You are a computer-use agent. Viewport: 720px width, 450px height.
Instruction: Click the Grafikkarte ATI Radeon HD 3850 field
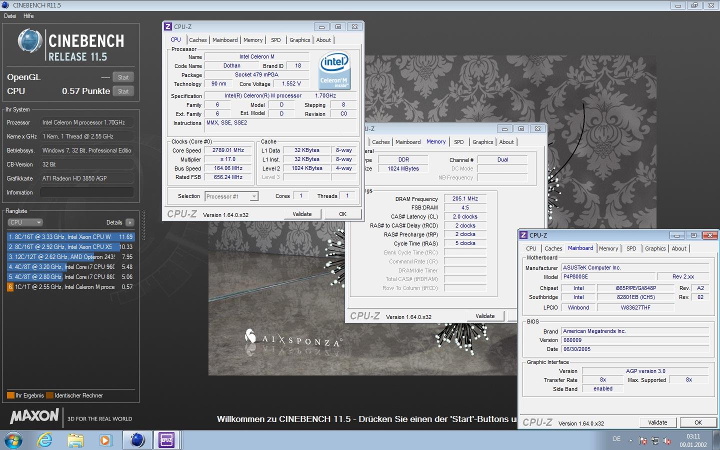coord(86,178)
